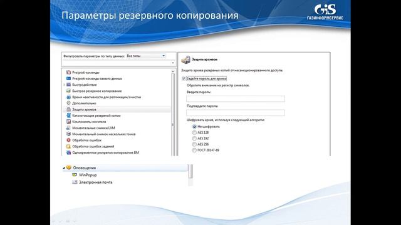Select the Pre/post-команды icon

coord(68,72)
